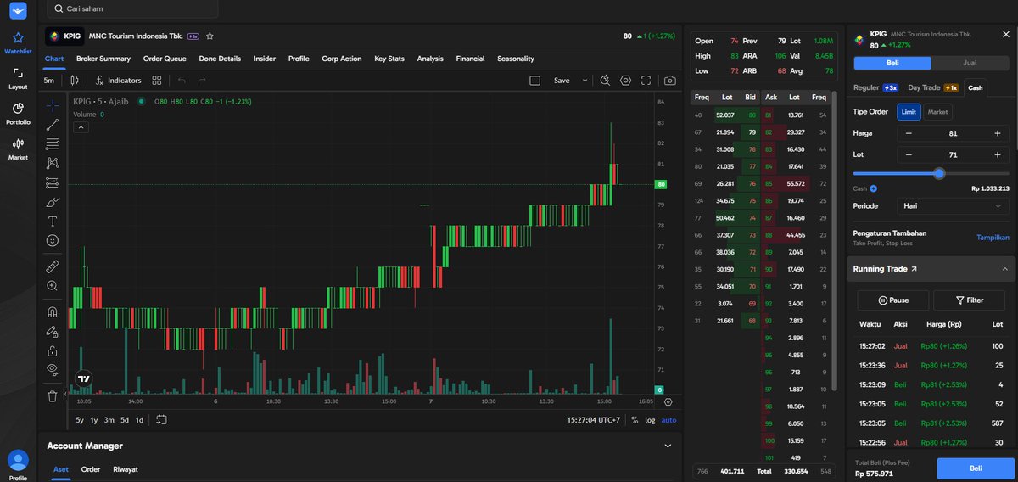1018x482 pixels.
Task: Open the Seasonality tab
Action: pos(516,59)
